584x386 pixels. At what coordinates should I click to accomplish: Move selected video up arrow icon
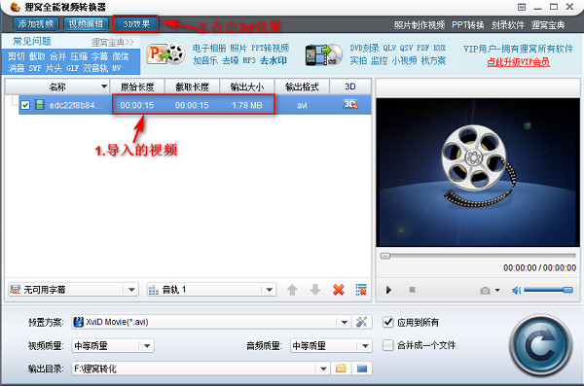click(x=292, y=290)
